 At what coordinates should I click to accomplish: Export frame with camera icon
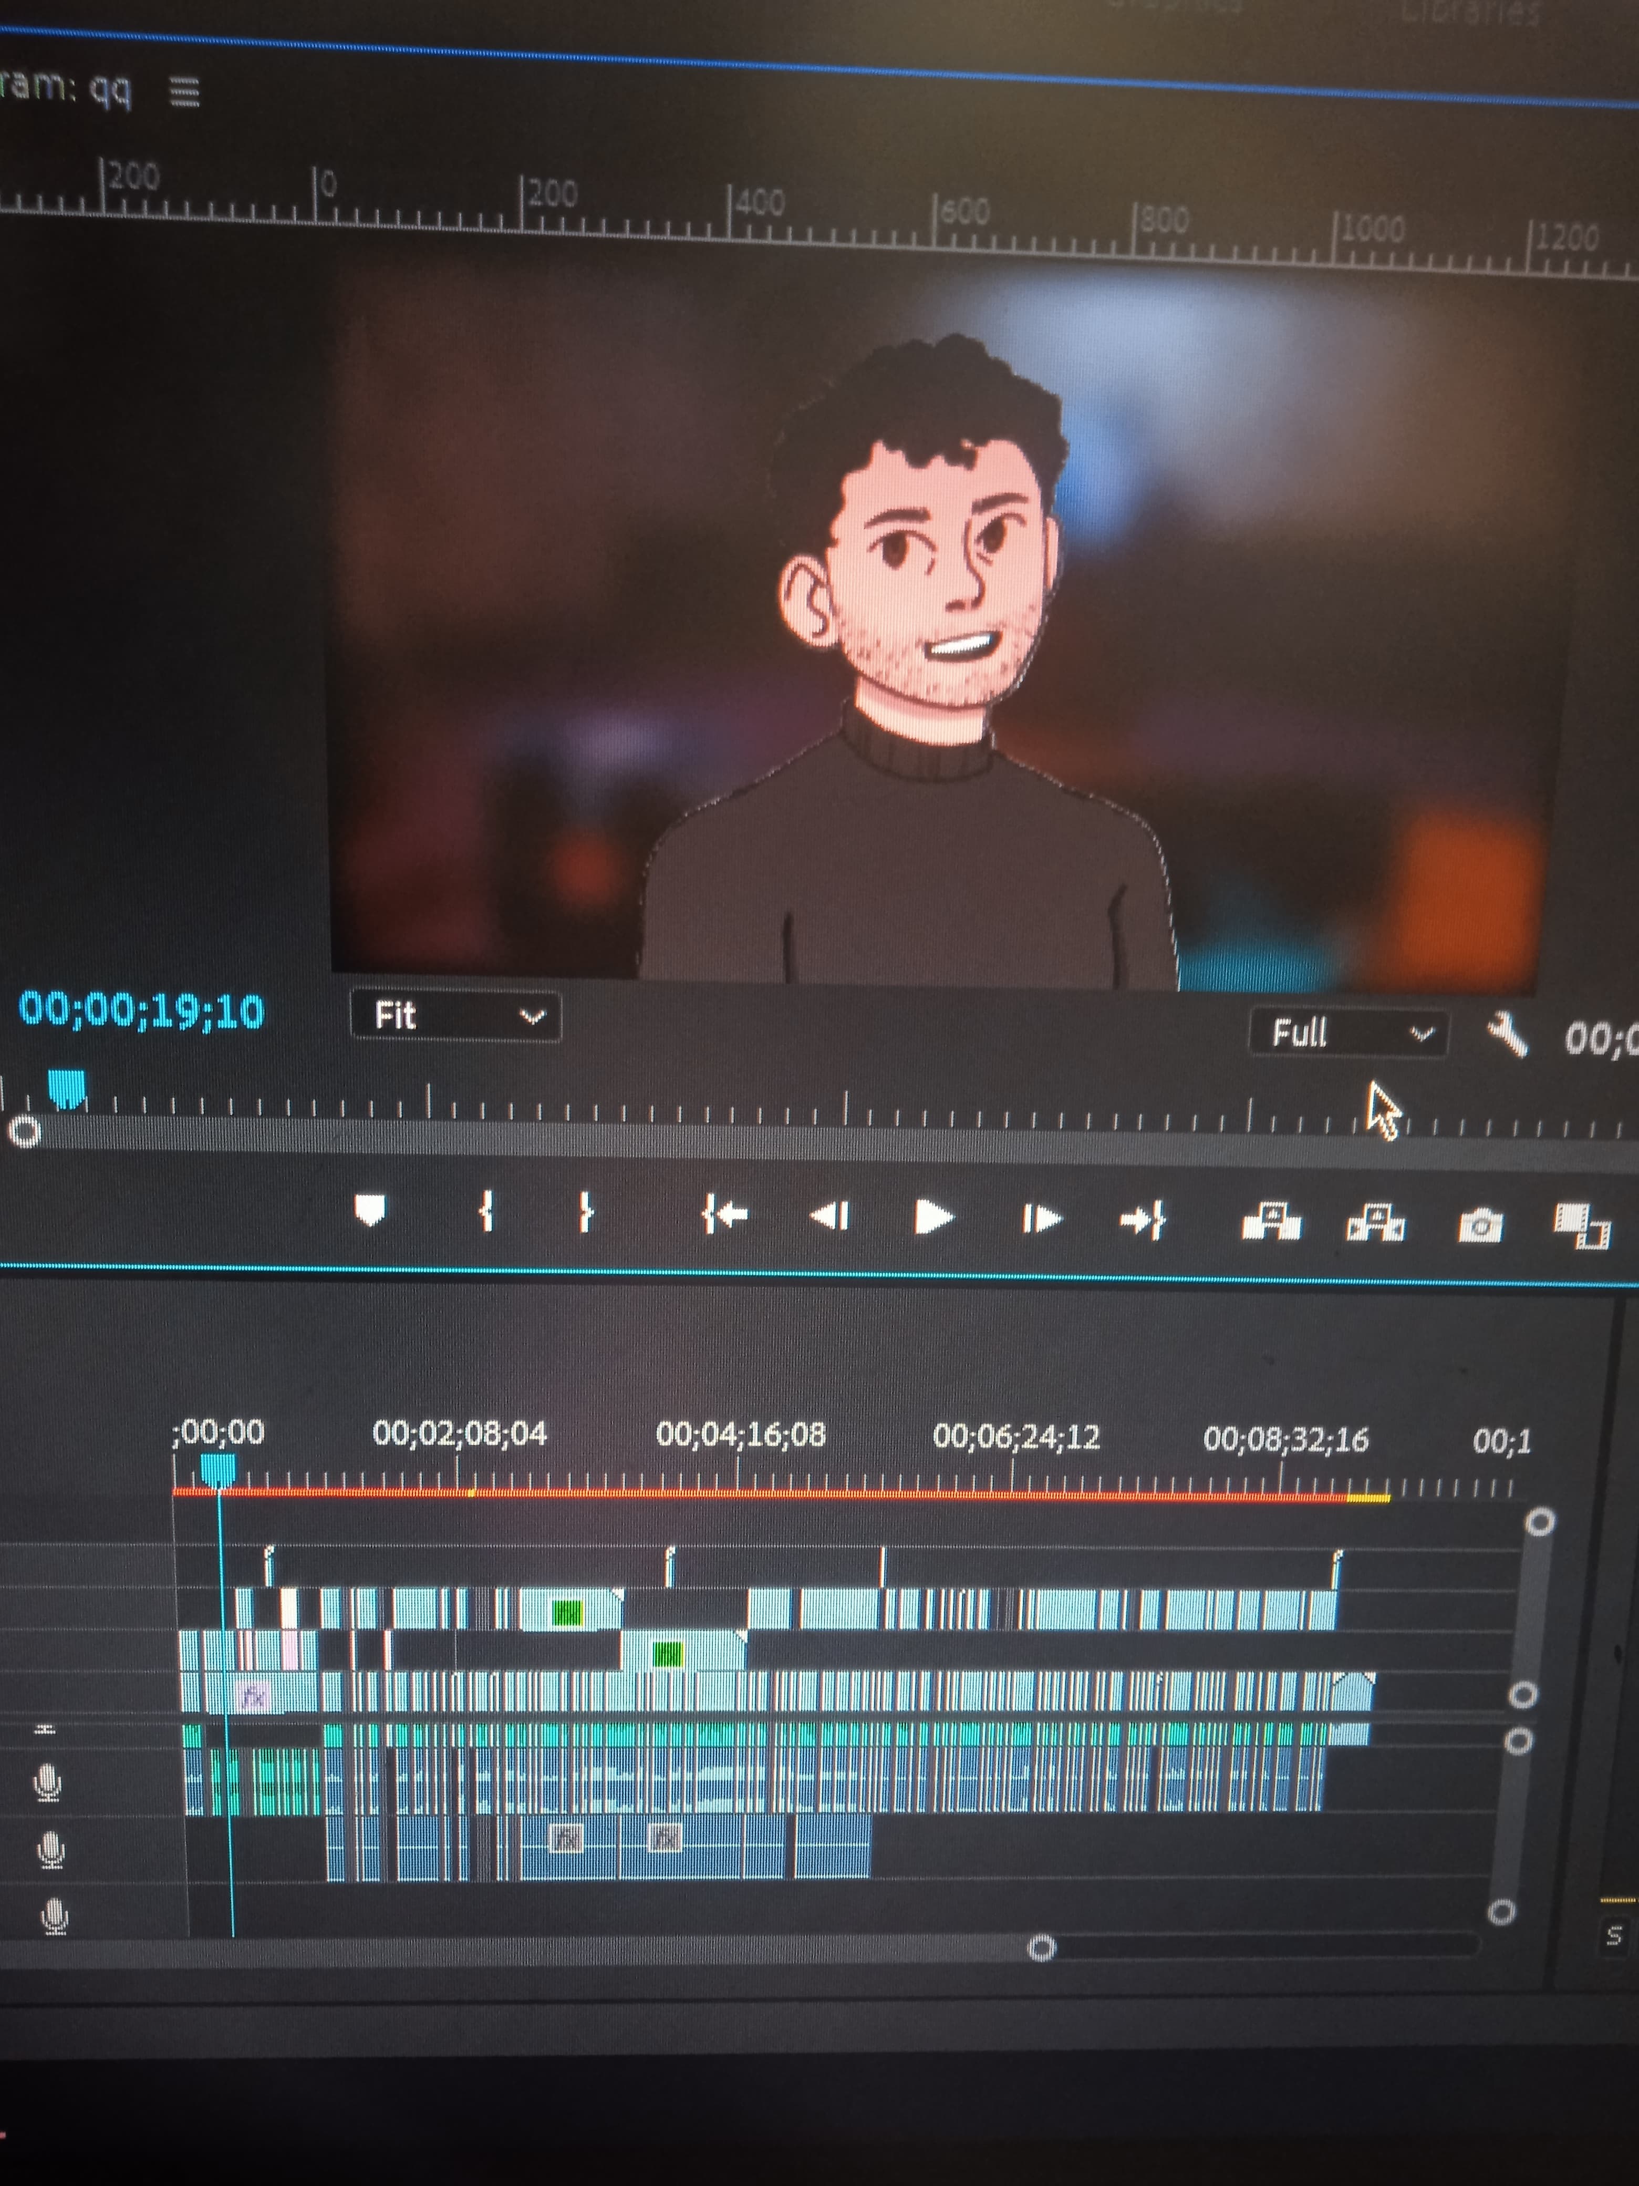click(x=1480, y=1226)
